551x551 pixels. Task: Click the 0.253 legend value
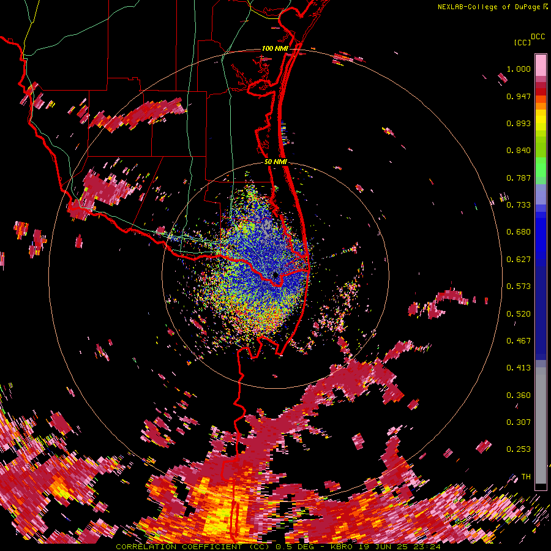[519, 449]
